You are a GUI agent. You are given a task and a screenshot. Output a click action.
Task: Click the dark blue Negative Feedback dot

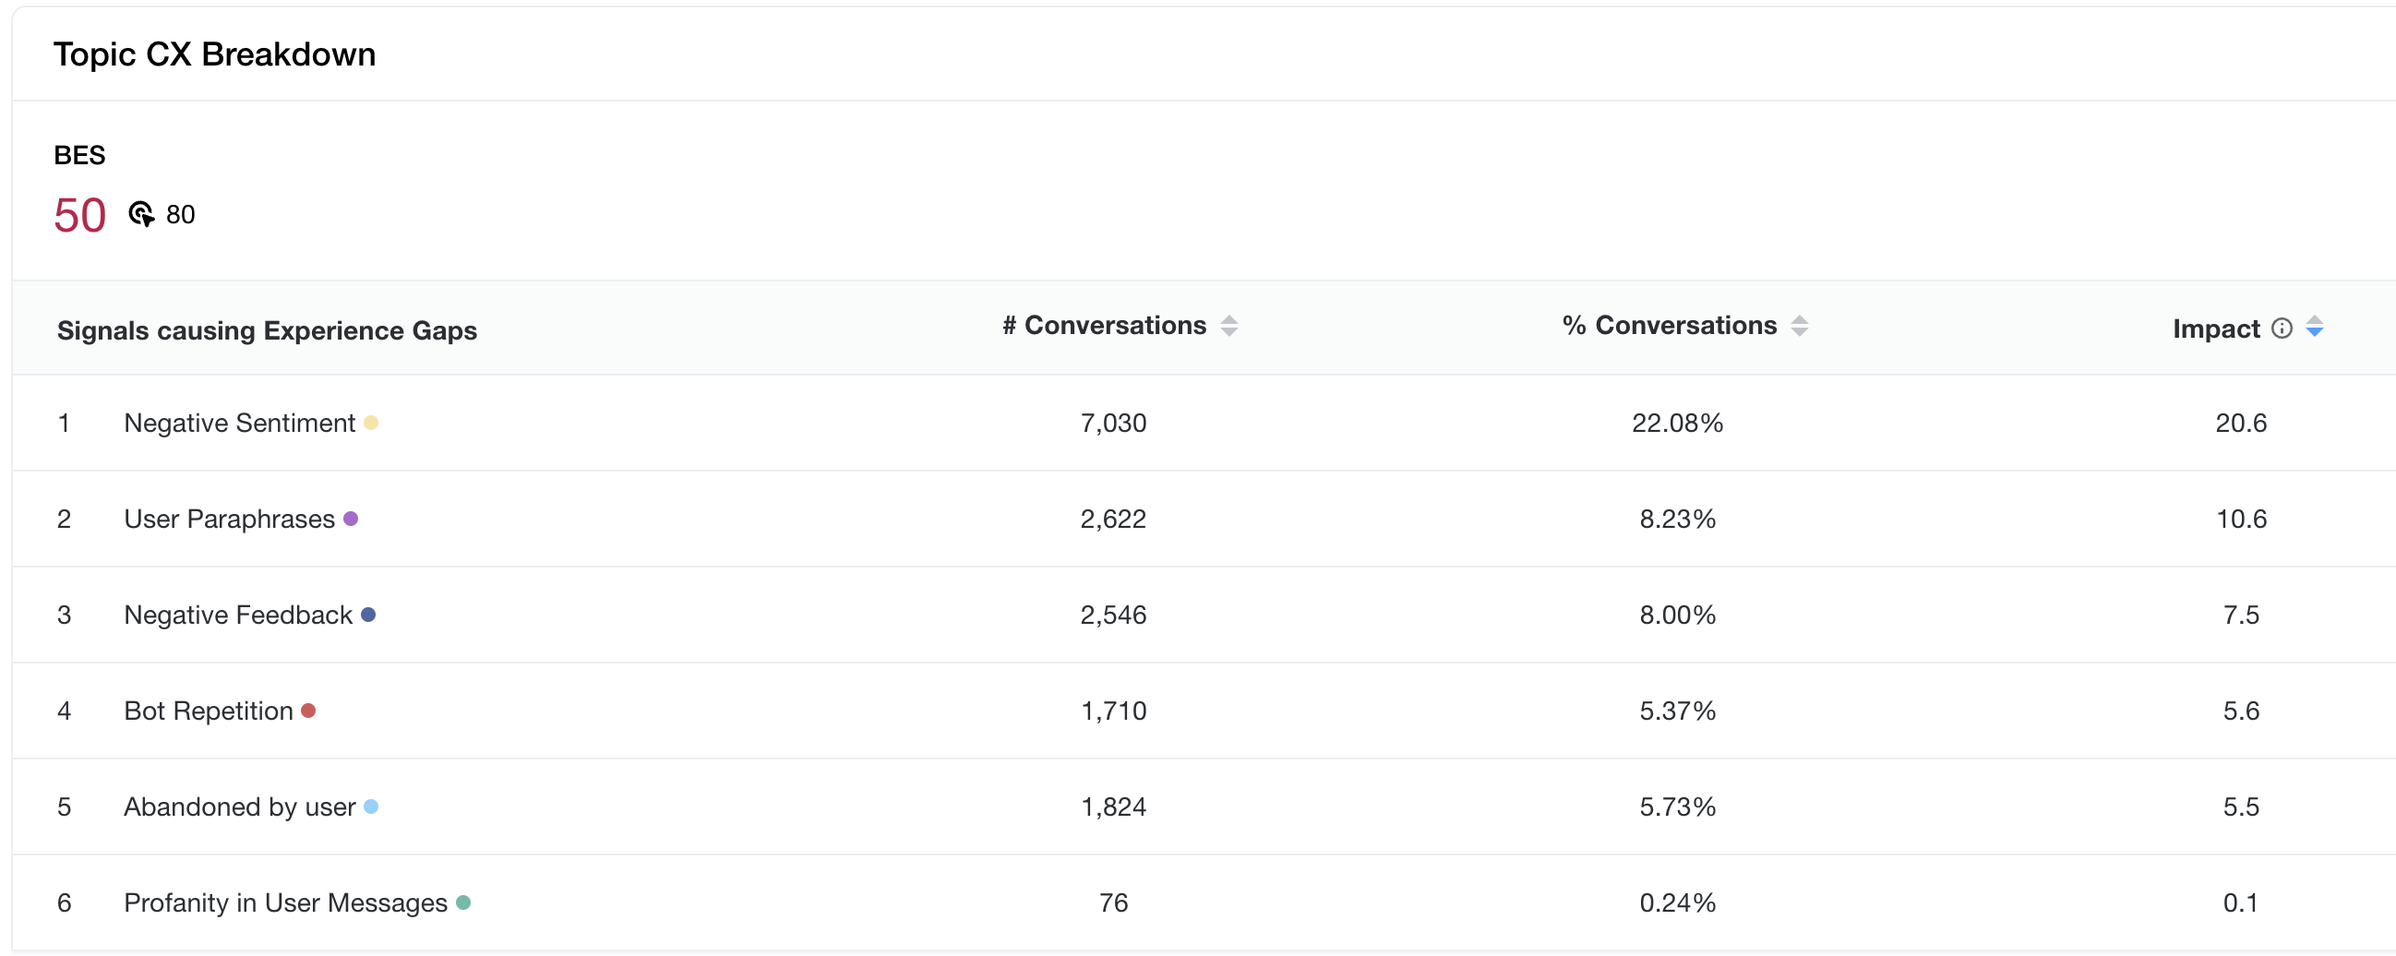pyautogui.click(x=368, y=615)
